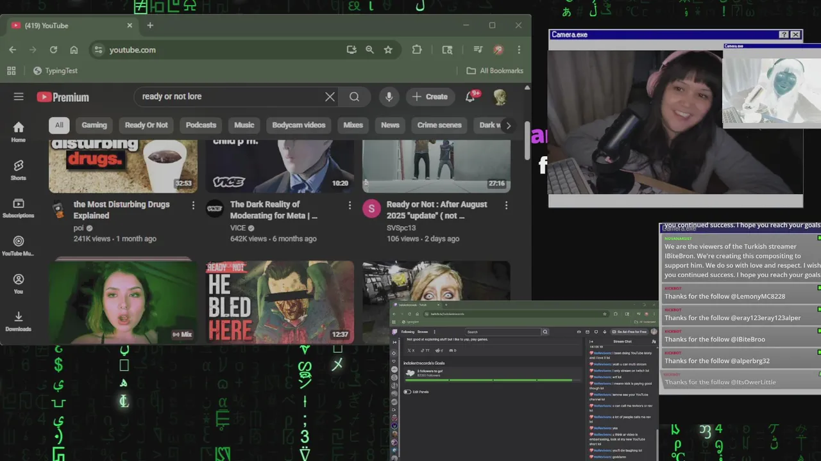Open Downloads in YouTube sidebar
The height and width of the screenshot is (461, 821).
point(19,321)
